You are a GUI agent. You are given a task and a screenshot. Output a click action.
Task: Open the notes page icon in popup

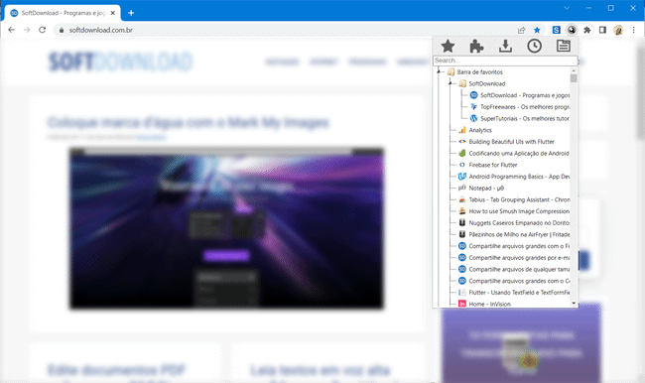[x=564, y=46]
